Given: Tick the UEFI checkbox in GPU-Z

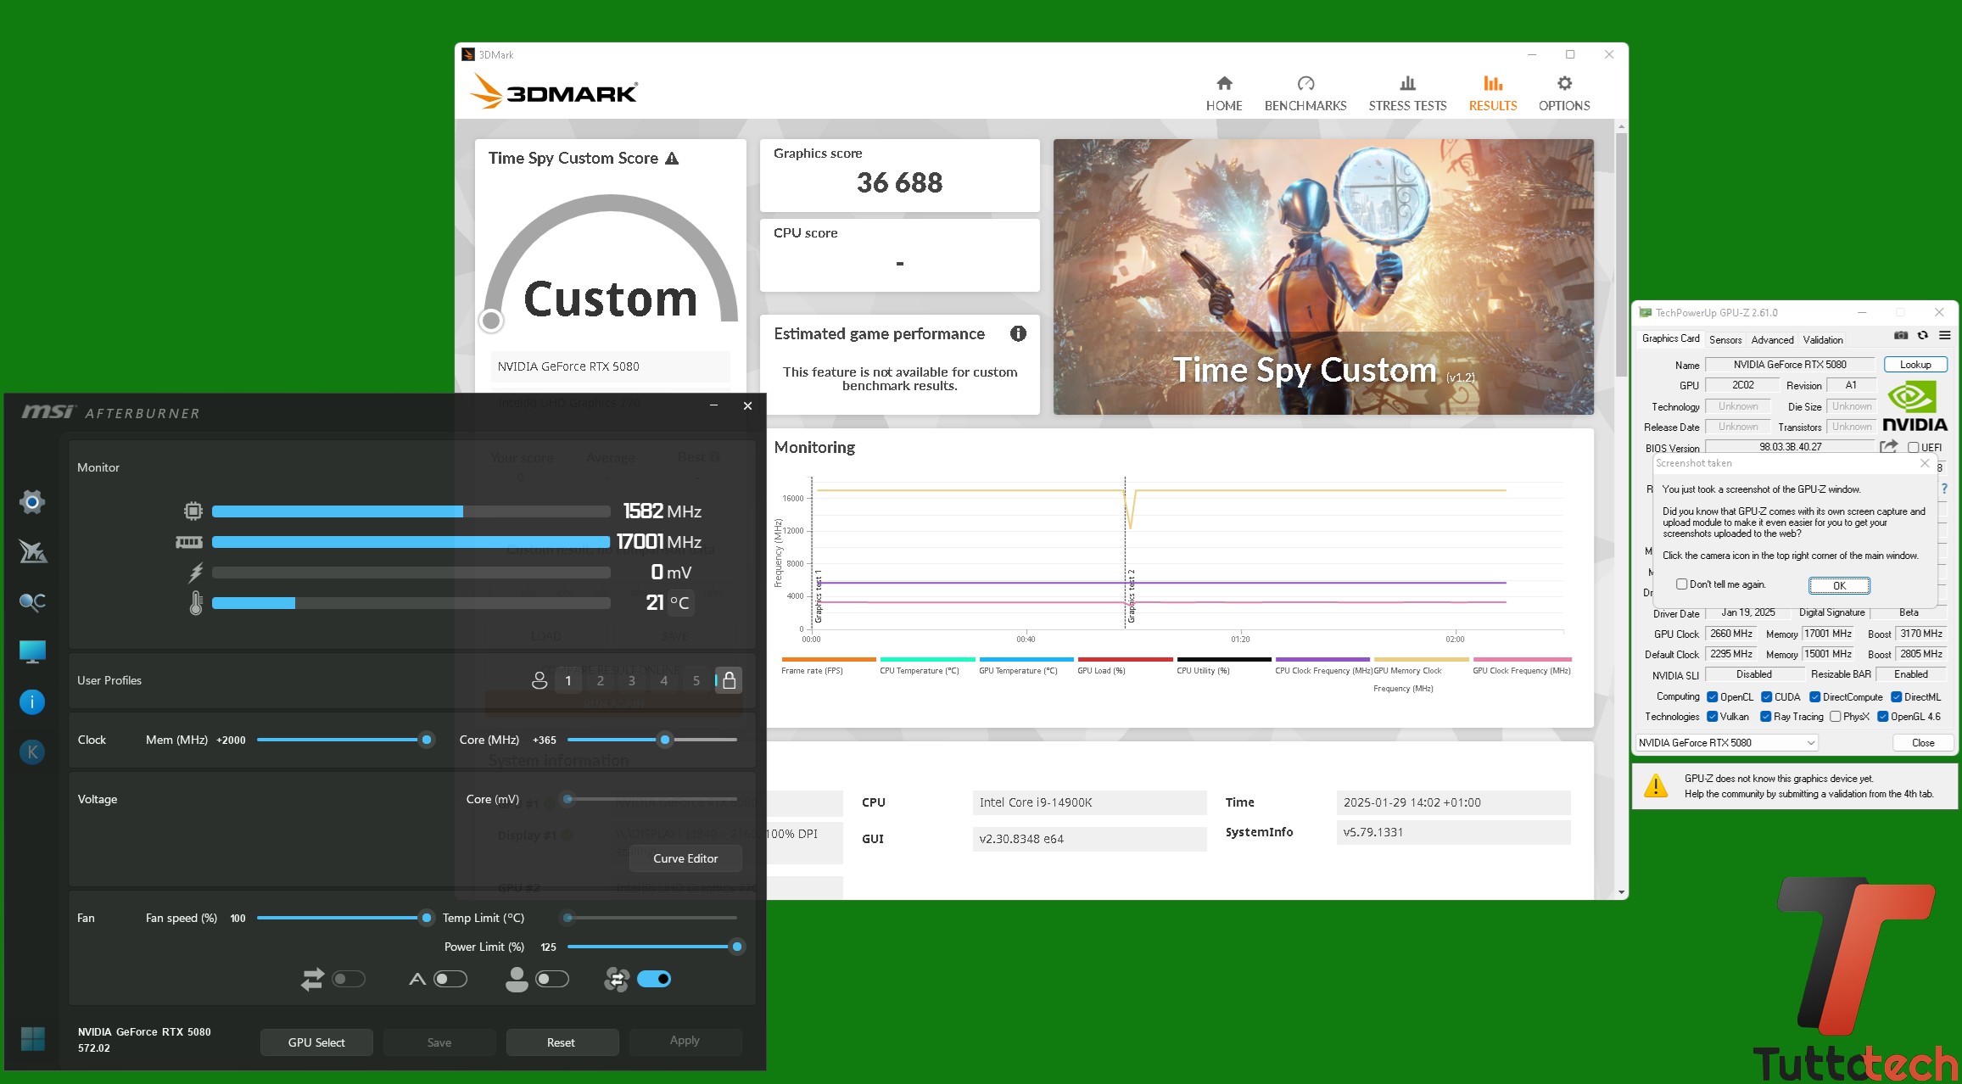Looking at the screenshot, I should pos(1914,447).
